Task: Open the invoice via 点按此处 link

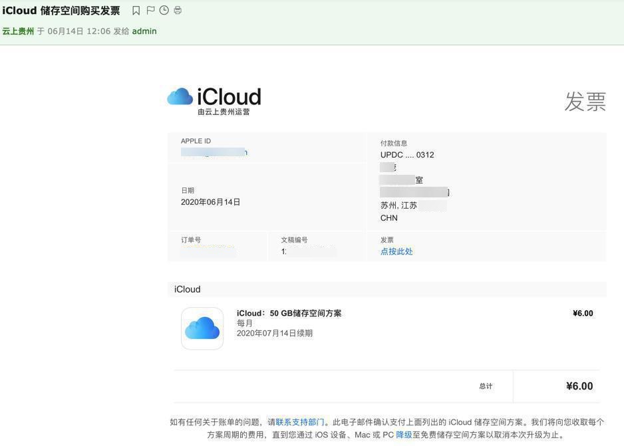Action: click(x=396, y=251)
